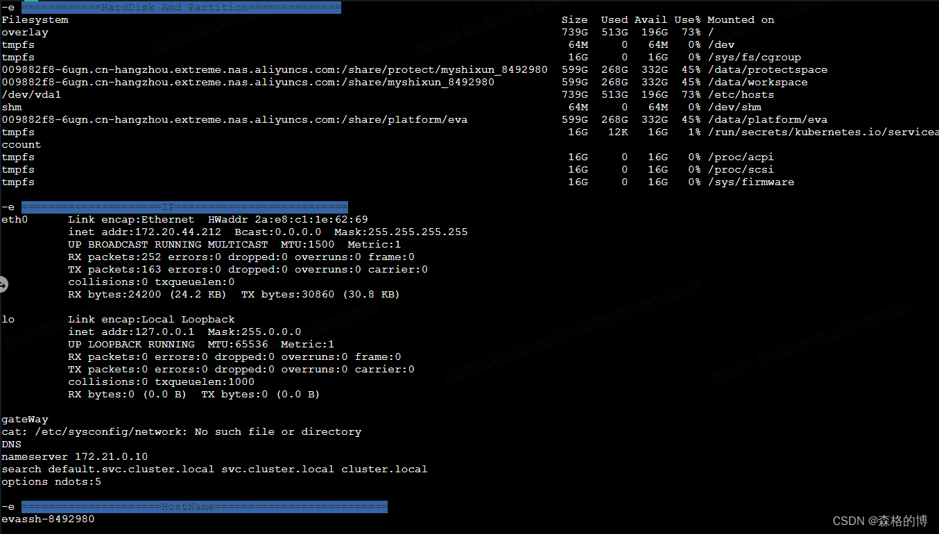Click the '/sys/firmware' mount point
Screen dimensions: 939x534
751,182
